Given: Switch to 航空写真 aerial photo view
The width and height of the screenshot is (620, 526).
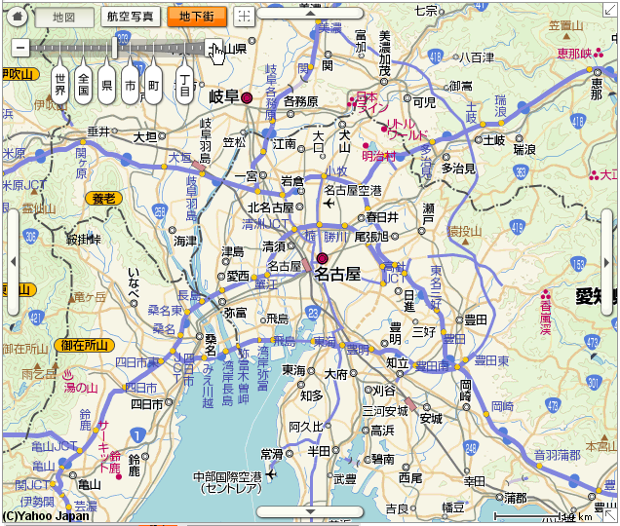Looking at the screenshot, I should [x=130, y=17].
